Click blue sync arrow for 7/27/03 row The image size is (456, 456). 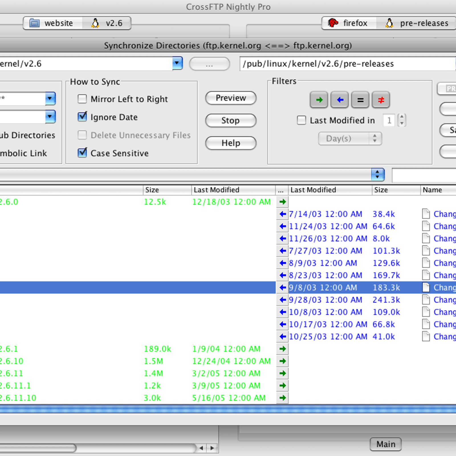(x=282, y=251)
